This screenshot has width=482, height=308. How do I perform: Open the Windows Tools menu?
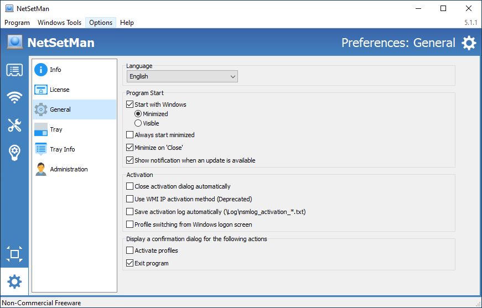59,23
